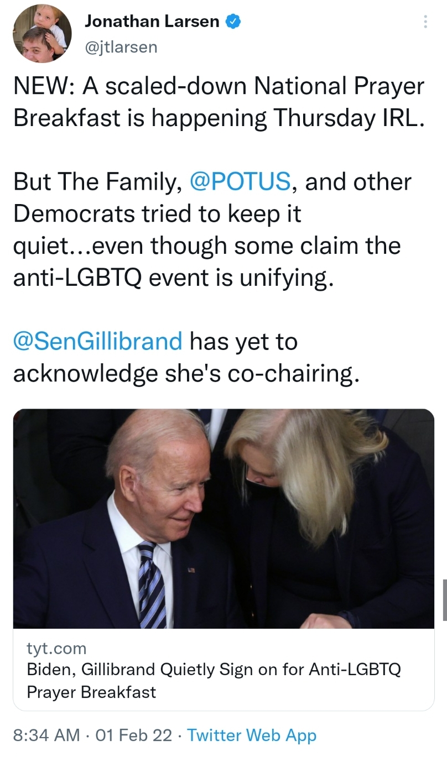Click the 01 Feb 22 date
Screen dimensions: 447x757
pos(134,735)
